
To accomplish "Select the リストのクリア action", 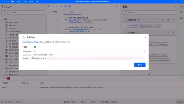I will tap(12, 28).
